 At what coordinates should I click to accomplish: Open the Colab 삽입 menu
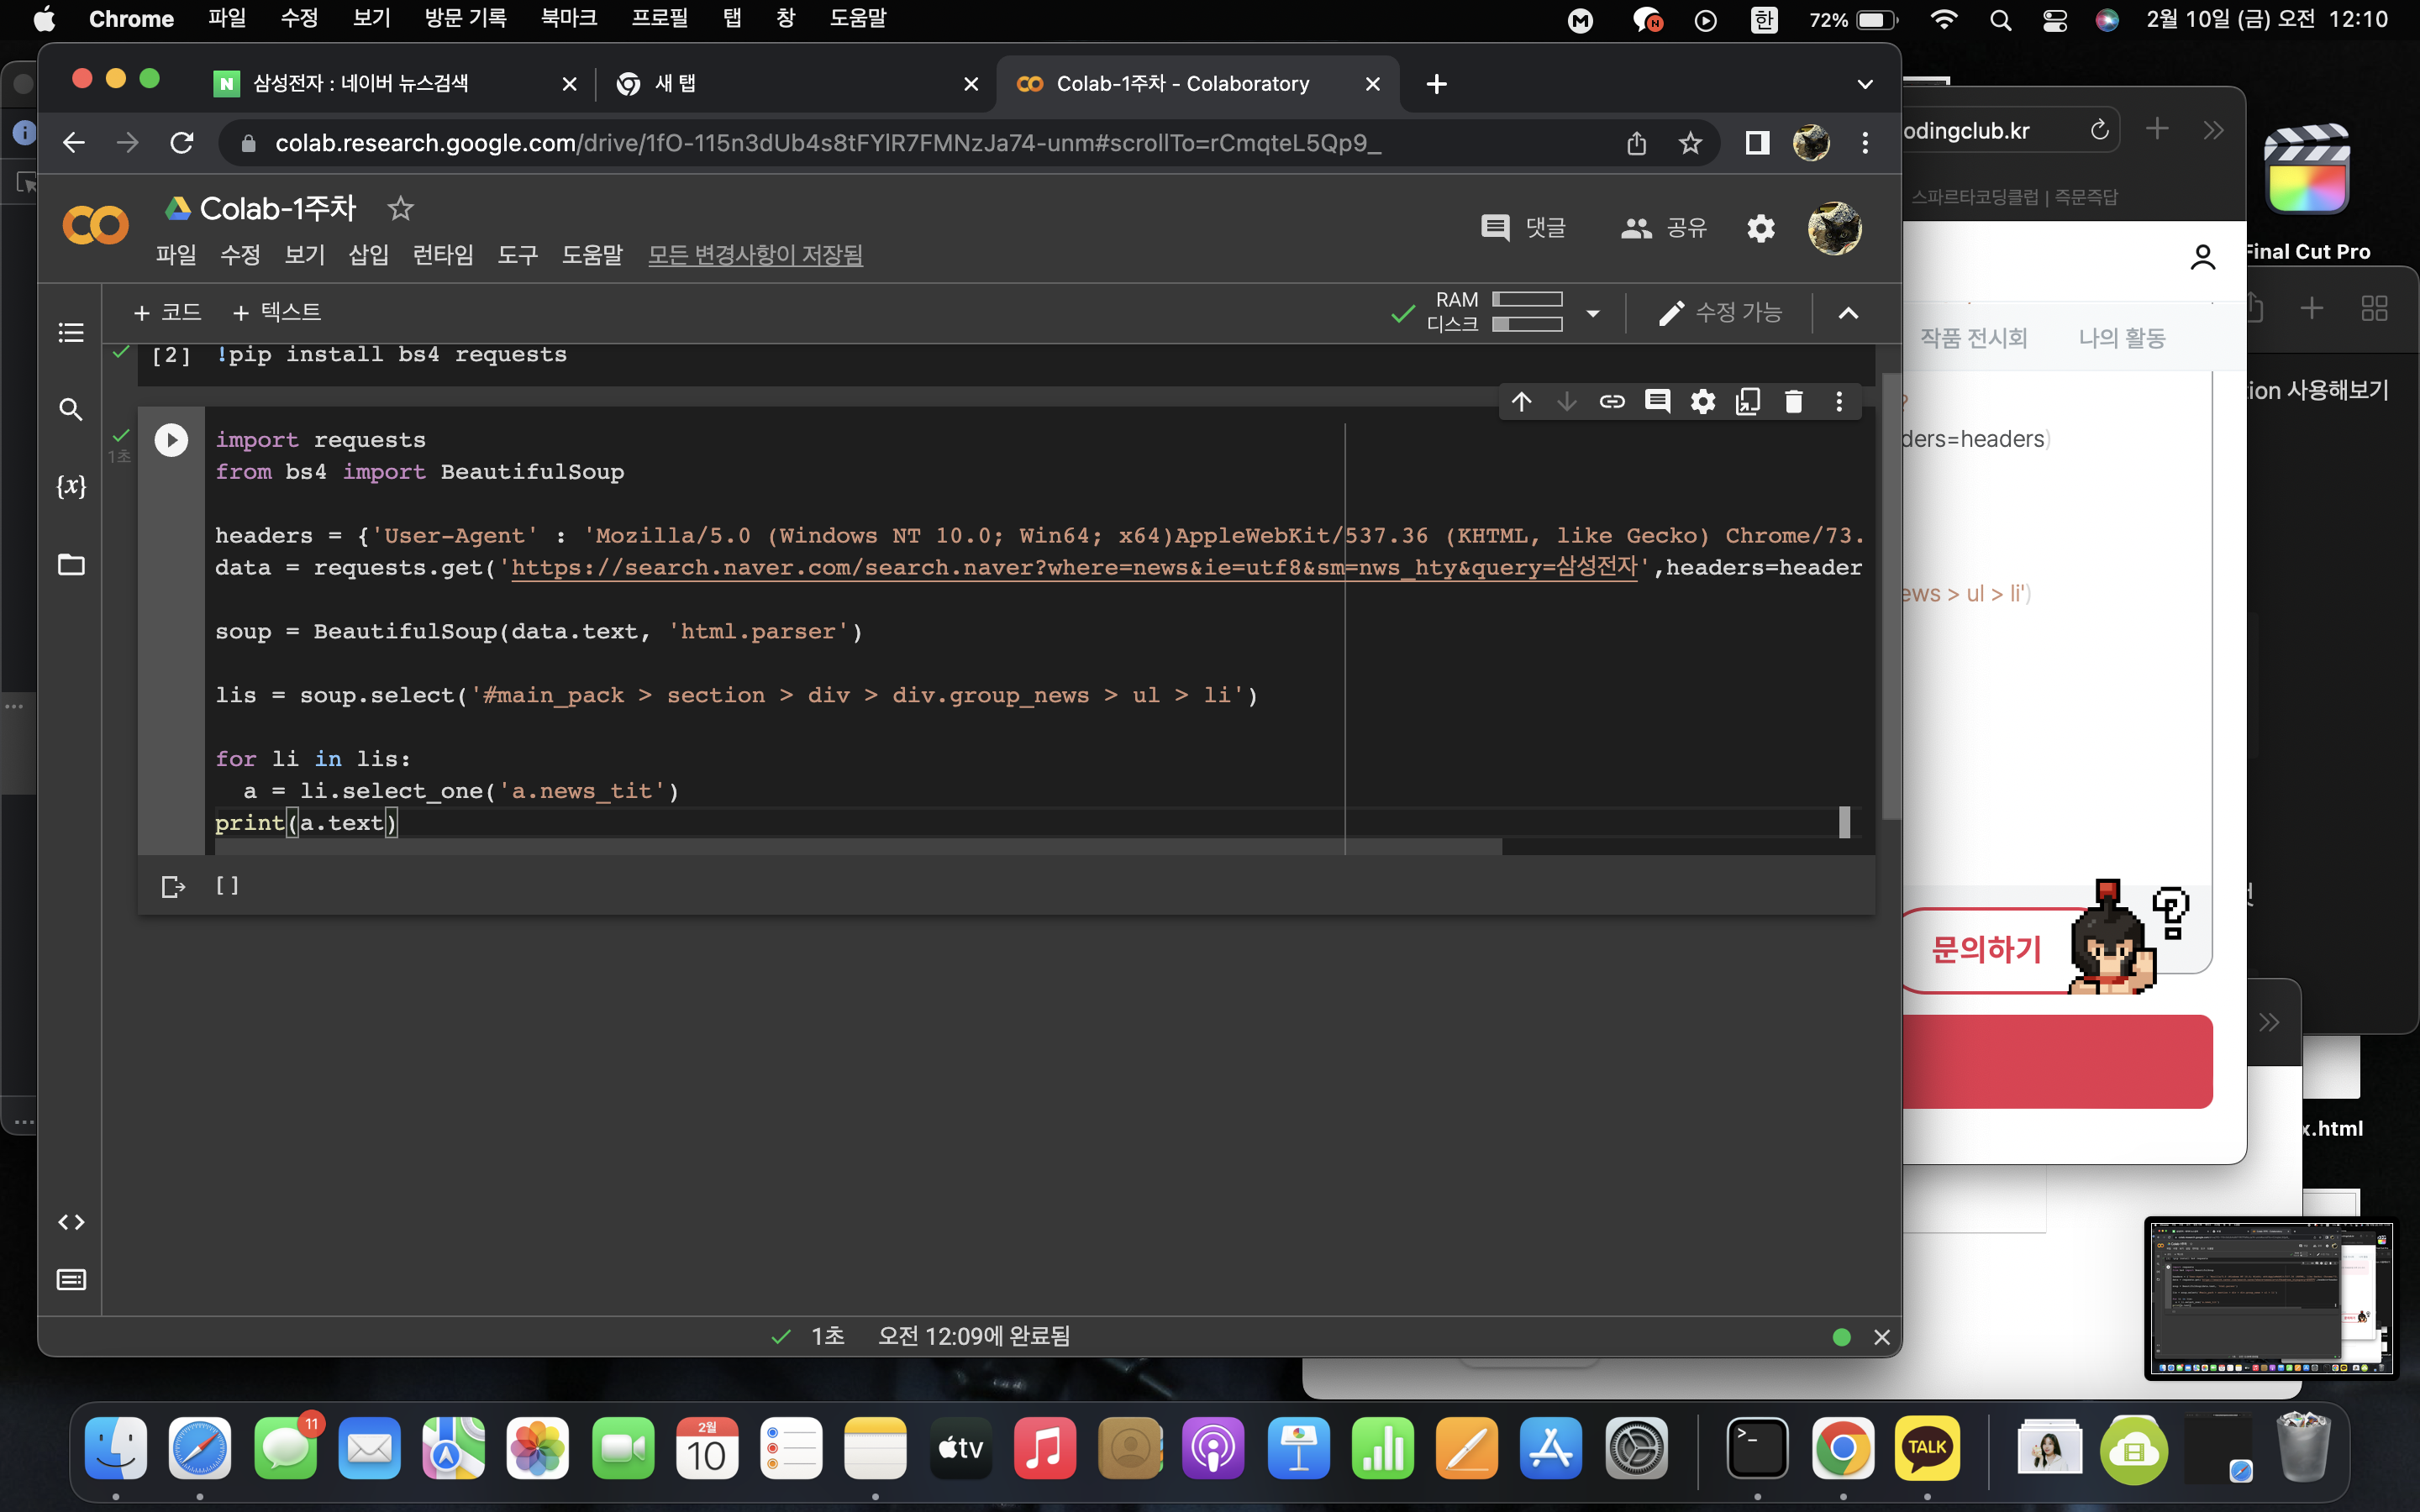(368, 255)
